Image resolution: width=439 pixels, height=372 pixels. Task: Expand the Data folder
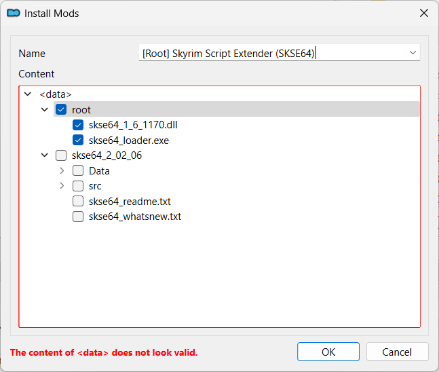[x=62, y=171]
